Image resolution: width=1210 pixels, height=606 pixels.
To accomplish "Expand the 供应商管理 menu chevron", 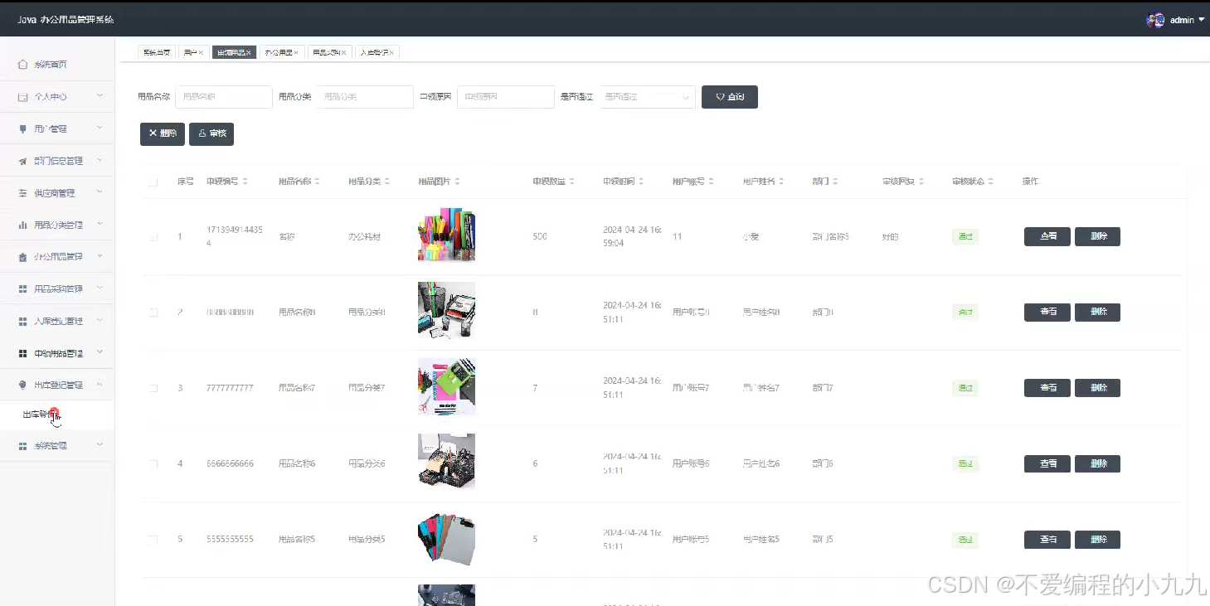I will pyautogui.click(x=100, y=192).
